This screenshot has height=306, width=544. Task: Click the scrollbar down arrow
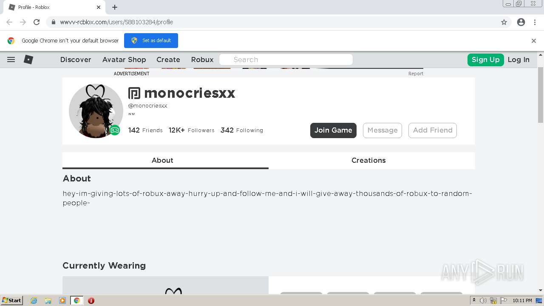pos(541,291)
